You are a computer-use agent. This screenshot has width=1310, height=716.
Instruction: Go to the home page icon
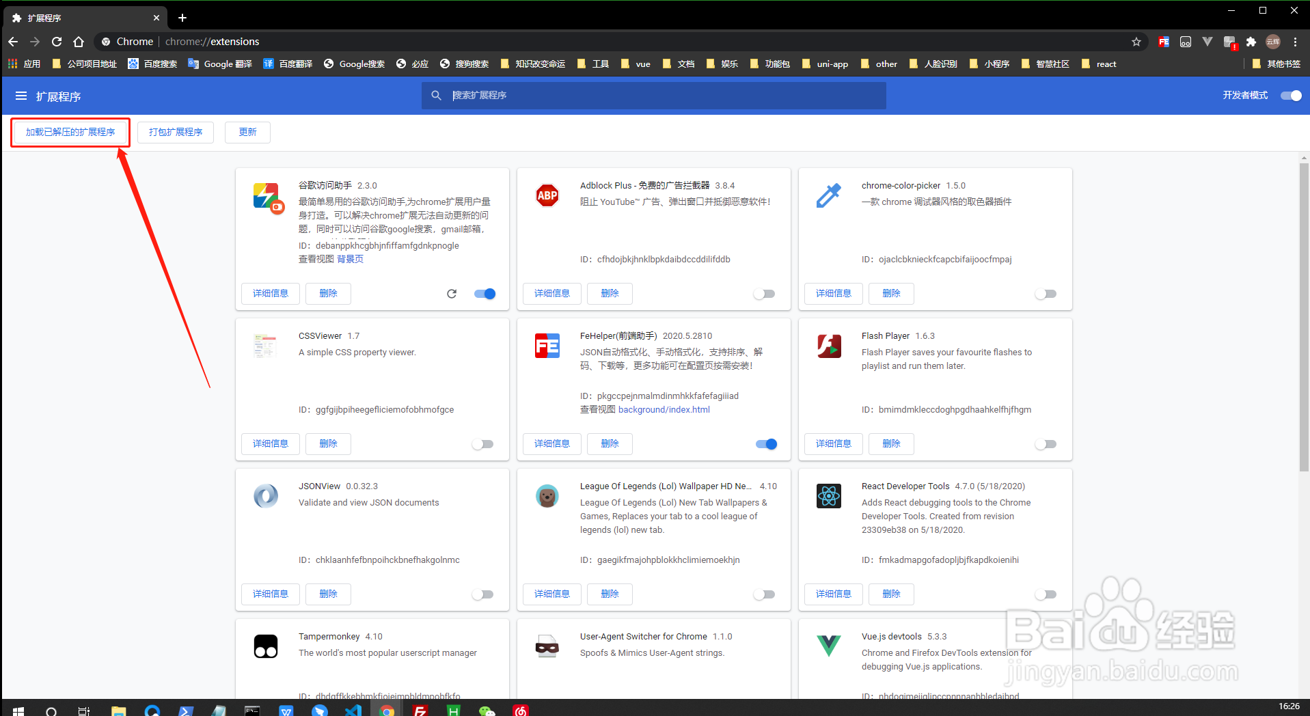coord(79,42)
